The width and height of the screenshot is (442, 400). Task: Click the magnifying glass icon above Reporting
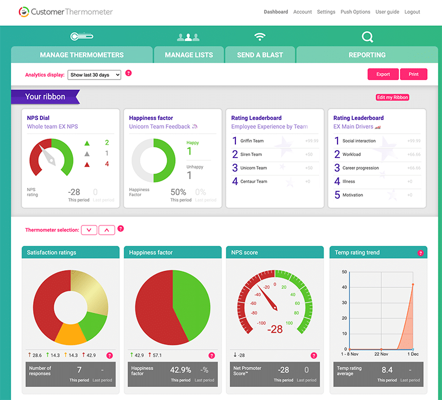(x=367, y=37)
